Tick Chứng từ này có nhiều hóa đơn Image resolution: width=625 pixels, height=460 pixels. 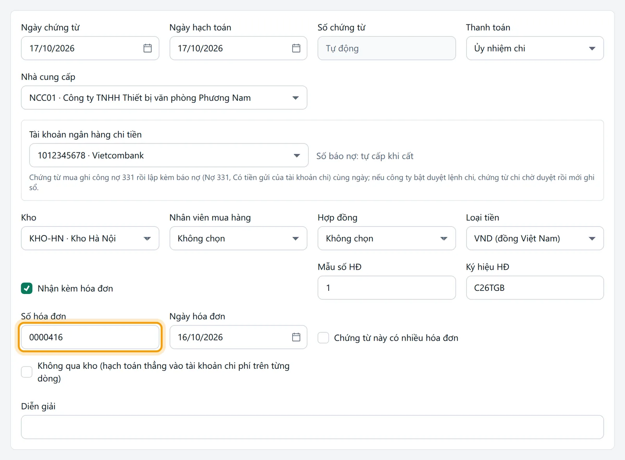click(323, 338)
